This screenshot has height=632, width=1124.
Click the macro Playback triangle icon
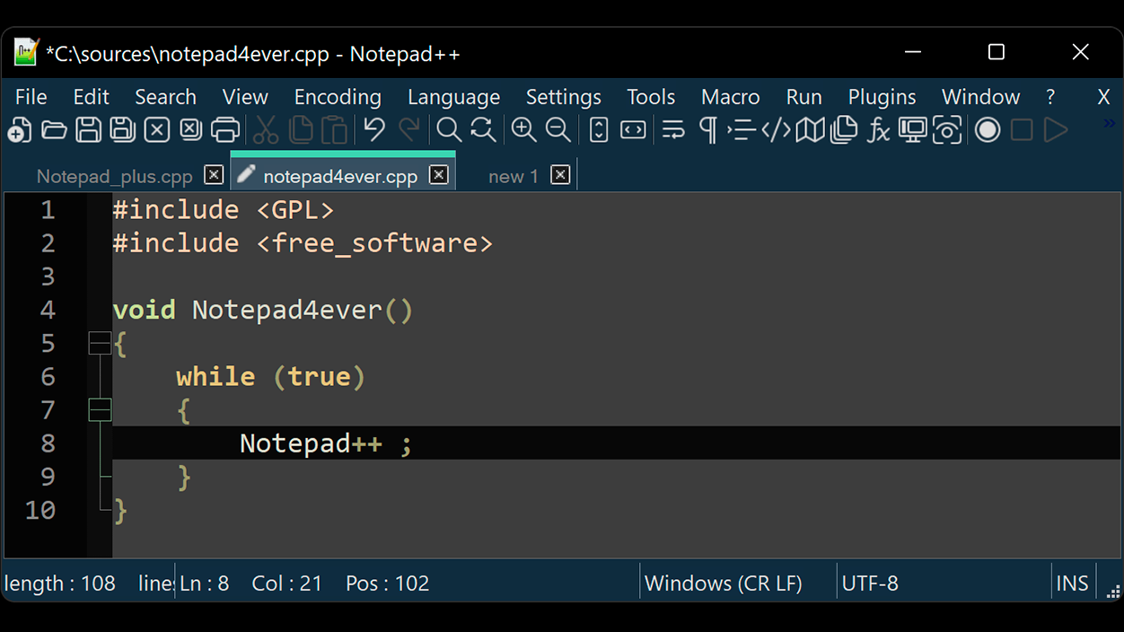pyautogui.click(x=1056, y=130)
